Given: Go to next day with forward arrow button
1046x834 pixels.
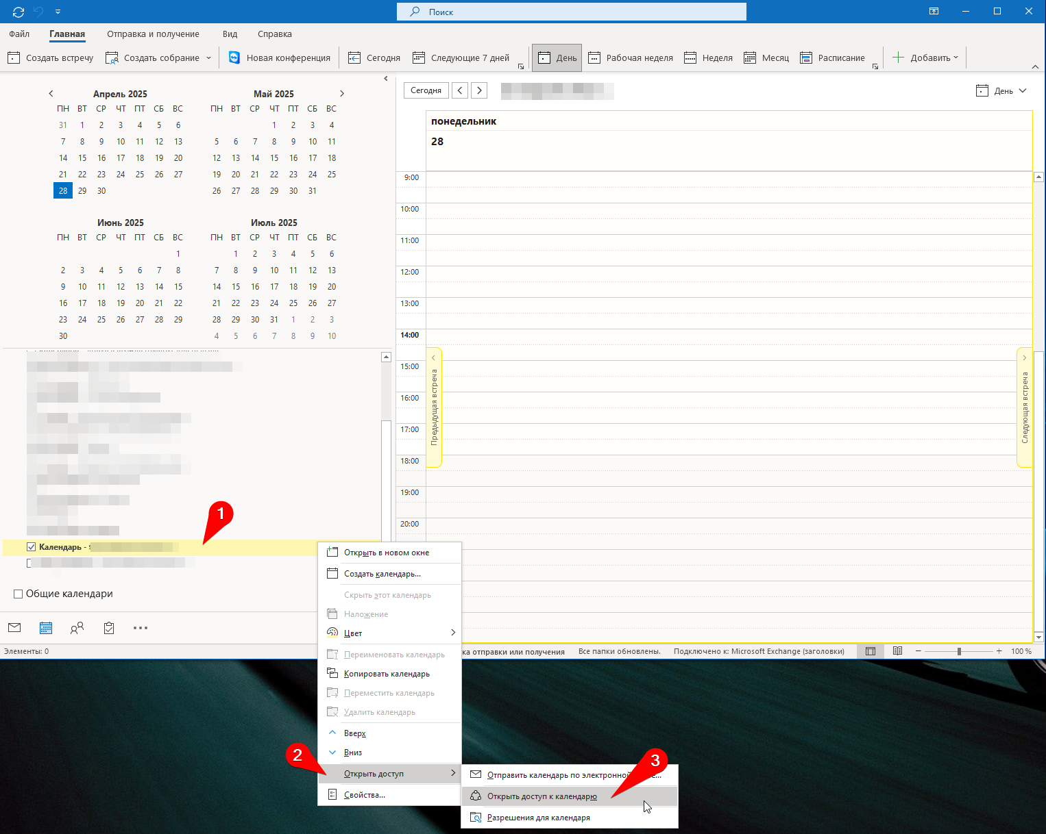Looking at the screenshot, I should pyautogui.click(x=480, y=90).
